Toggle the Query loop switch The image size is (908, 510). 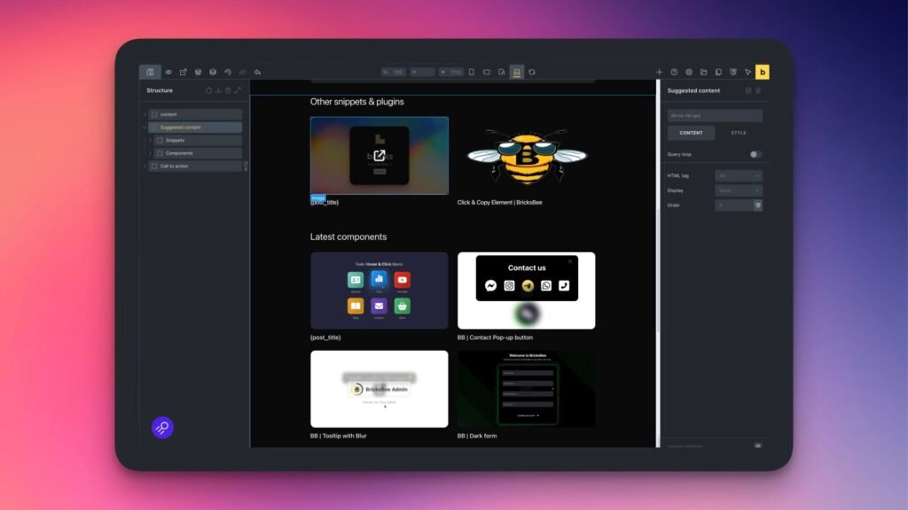point(755,154)
